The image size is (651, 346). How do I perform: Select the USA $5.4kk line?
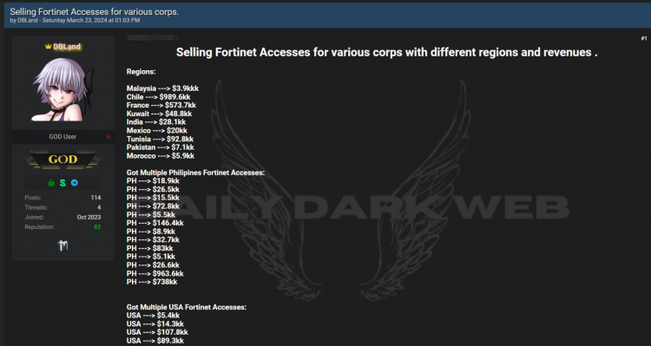click(153, 316)
